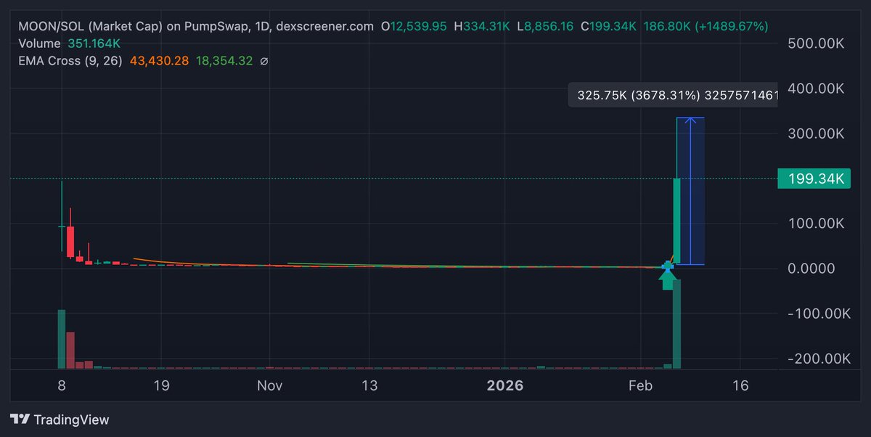Click the first volume bar at date 8
This screenshot has width=871, height=437.
[62, 339]
